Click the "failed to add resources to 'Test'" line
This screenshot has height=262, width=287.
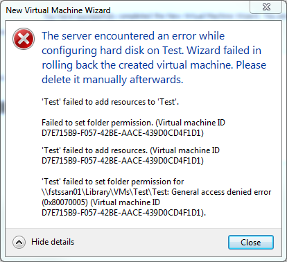[x=110, y=102]
